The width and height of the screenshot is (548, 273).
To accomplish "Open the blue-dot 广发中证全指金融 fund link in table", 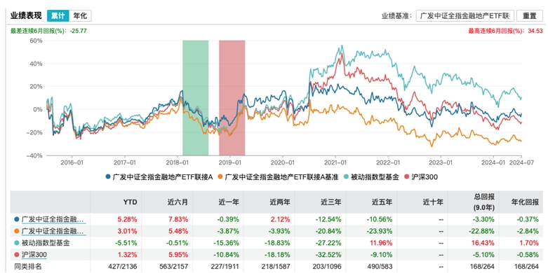I will pos(53,220).
